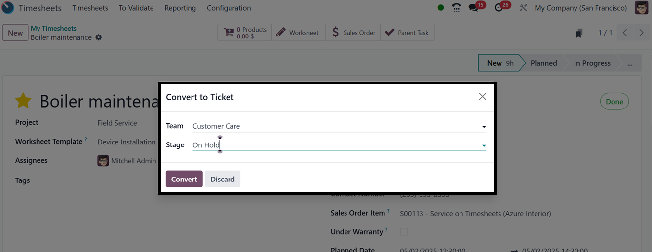652x252 pixels.
Task: Open the Configuration menu
Action: (229, 8)
